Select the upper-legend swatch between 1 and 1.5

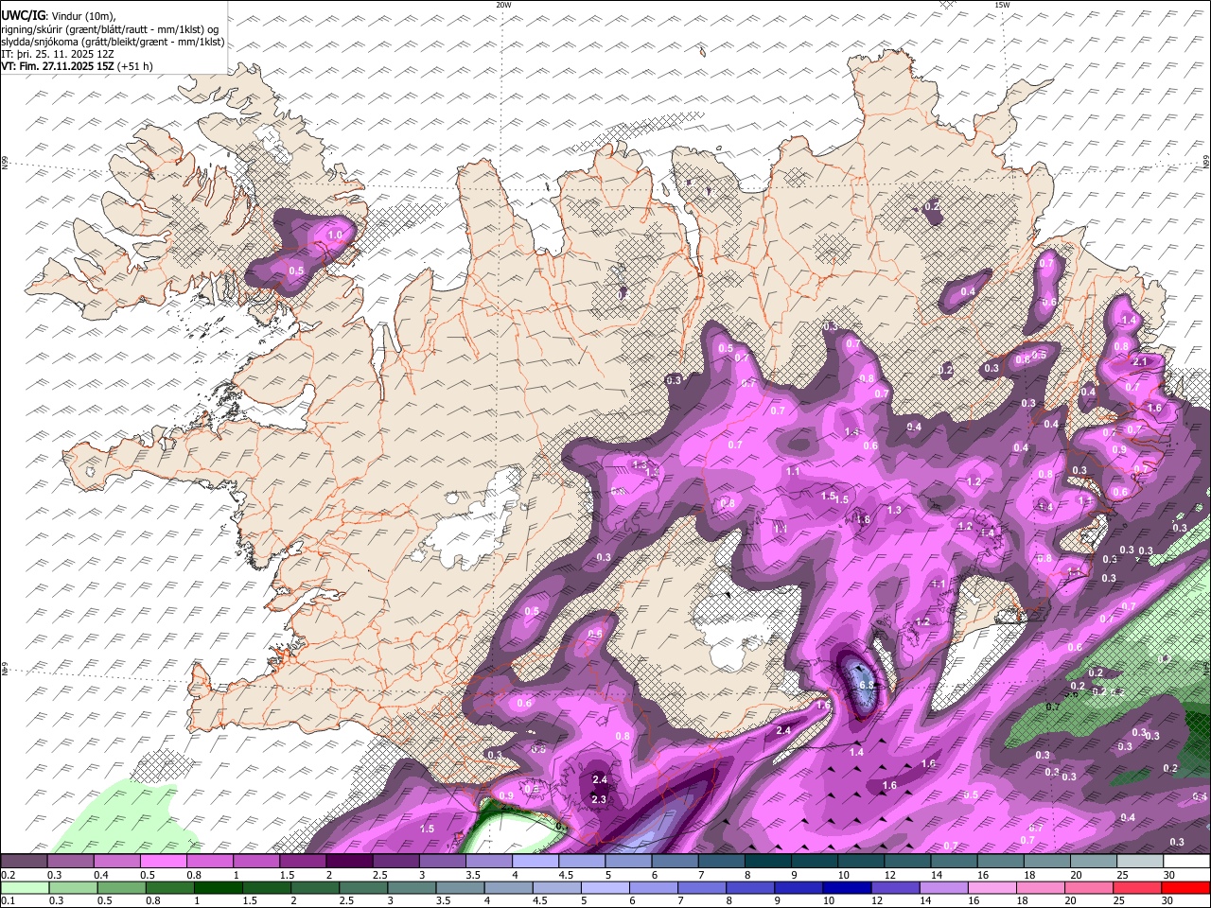pos(256,862)
